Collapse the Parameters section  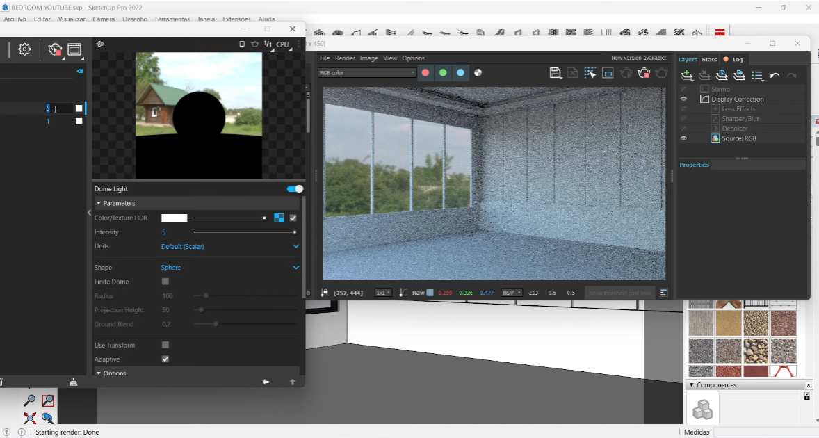(x=99, y=203)
